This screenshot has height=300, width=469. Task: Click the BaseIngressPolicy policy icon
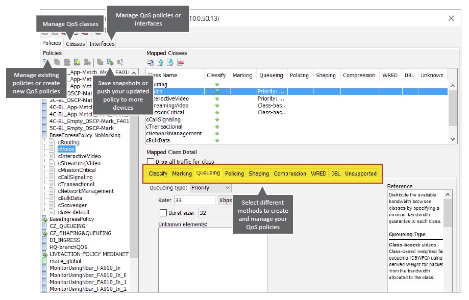(x=45, y=219)
